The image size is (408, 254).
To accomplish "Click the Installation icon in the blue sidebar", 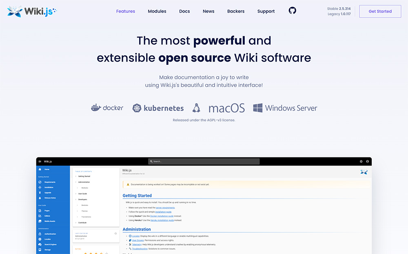I will pos(40,187).
